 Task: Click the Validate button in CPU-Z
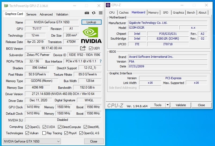coord(181,105)
